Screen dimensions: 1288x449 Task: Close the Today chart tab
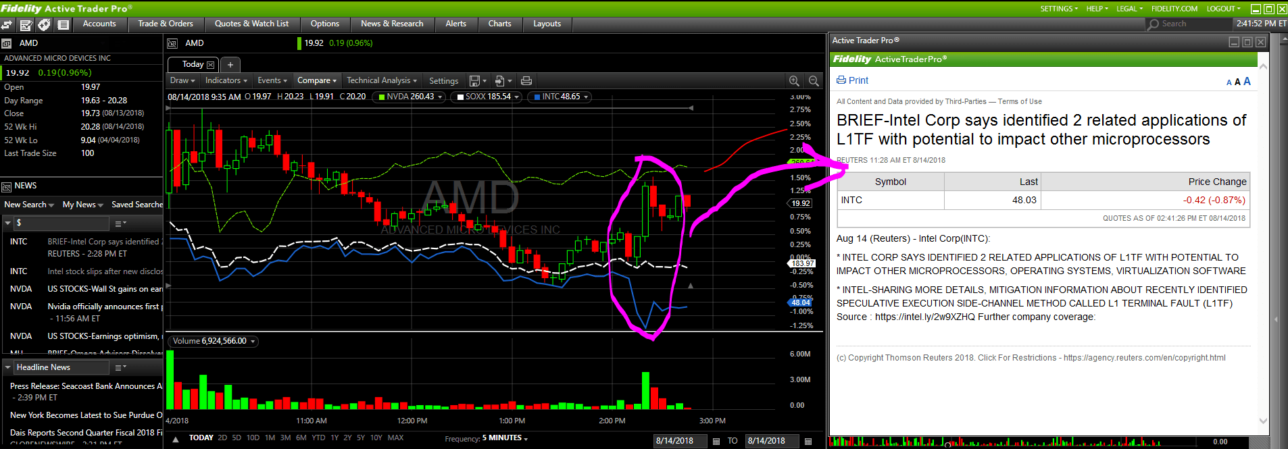tap(210, 65)
